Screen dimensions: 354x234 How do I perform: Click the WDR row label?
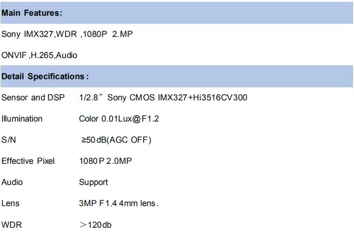pos(12,225)
